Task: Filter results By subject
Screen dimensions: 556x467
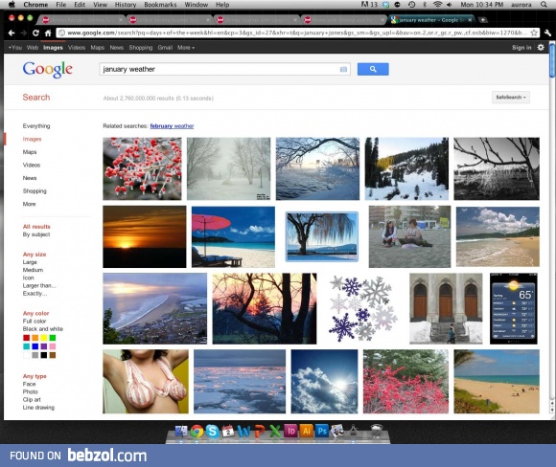Action: click(x=36, y=234)
